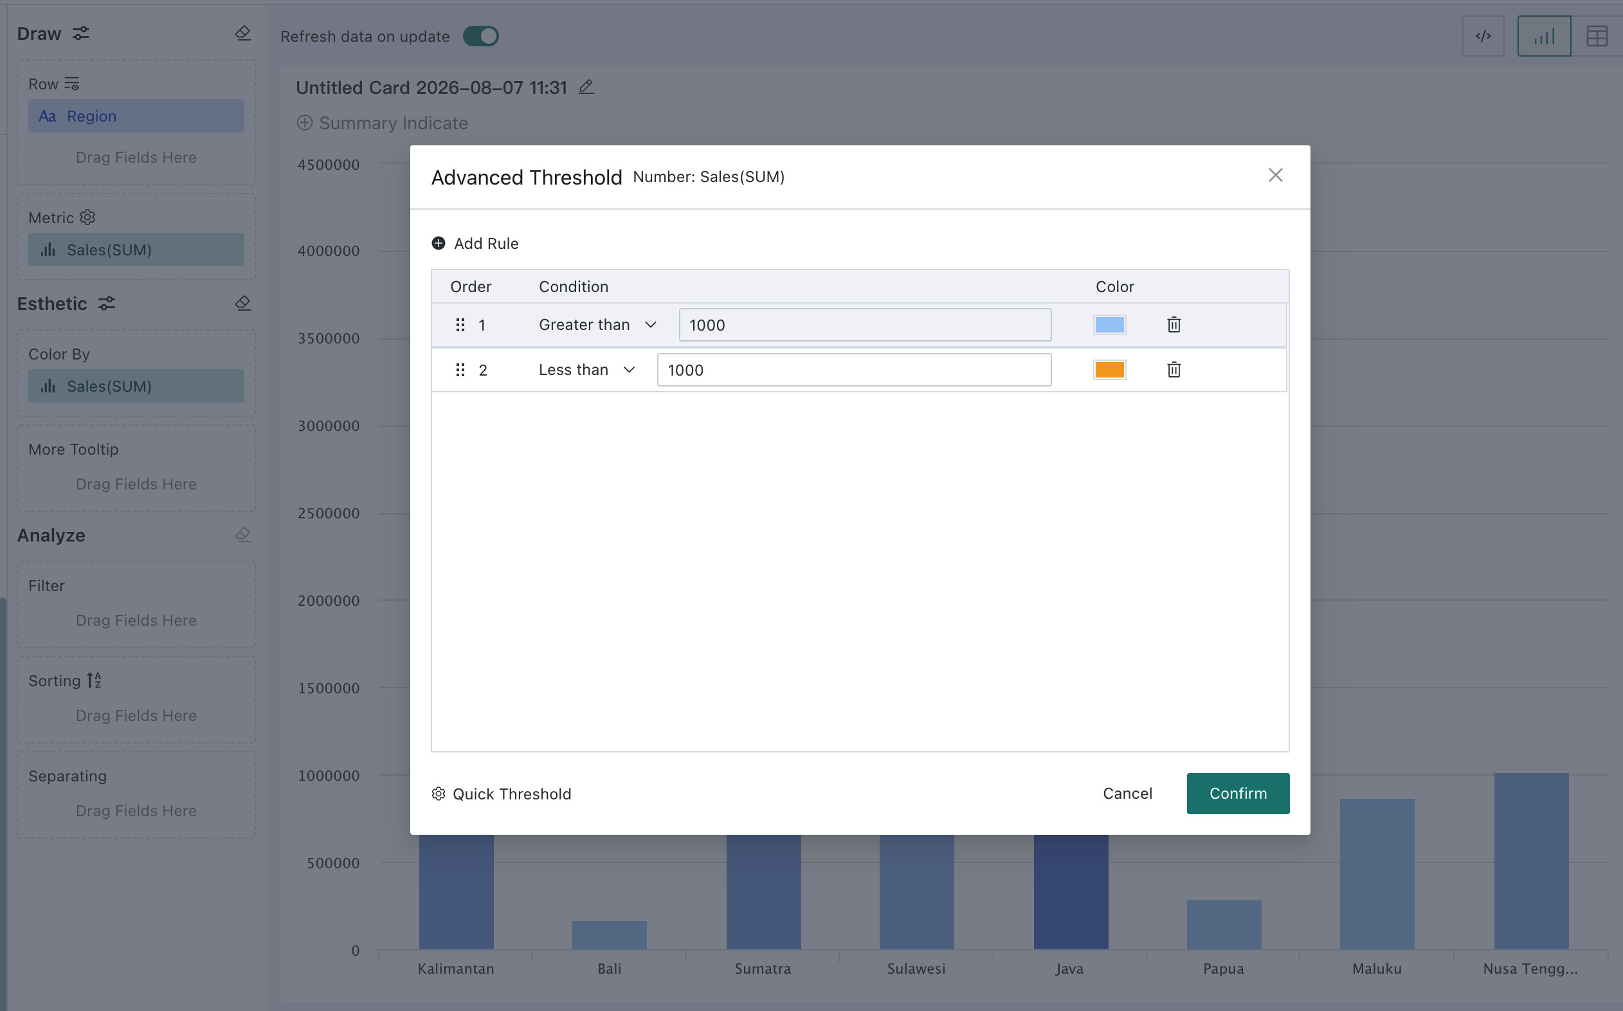Click the Filter drop area
This screenshot has height=1011, width=1623.
pyautogui.click(x=136, y=605)
